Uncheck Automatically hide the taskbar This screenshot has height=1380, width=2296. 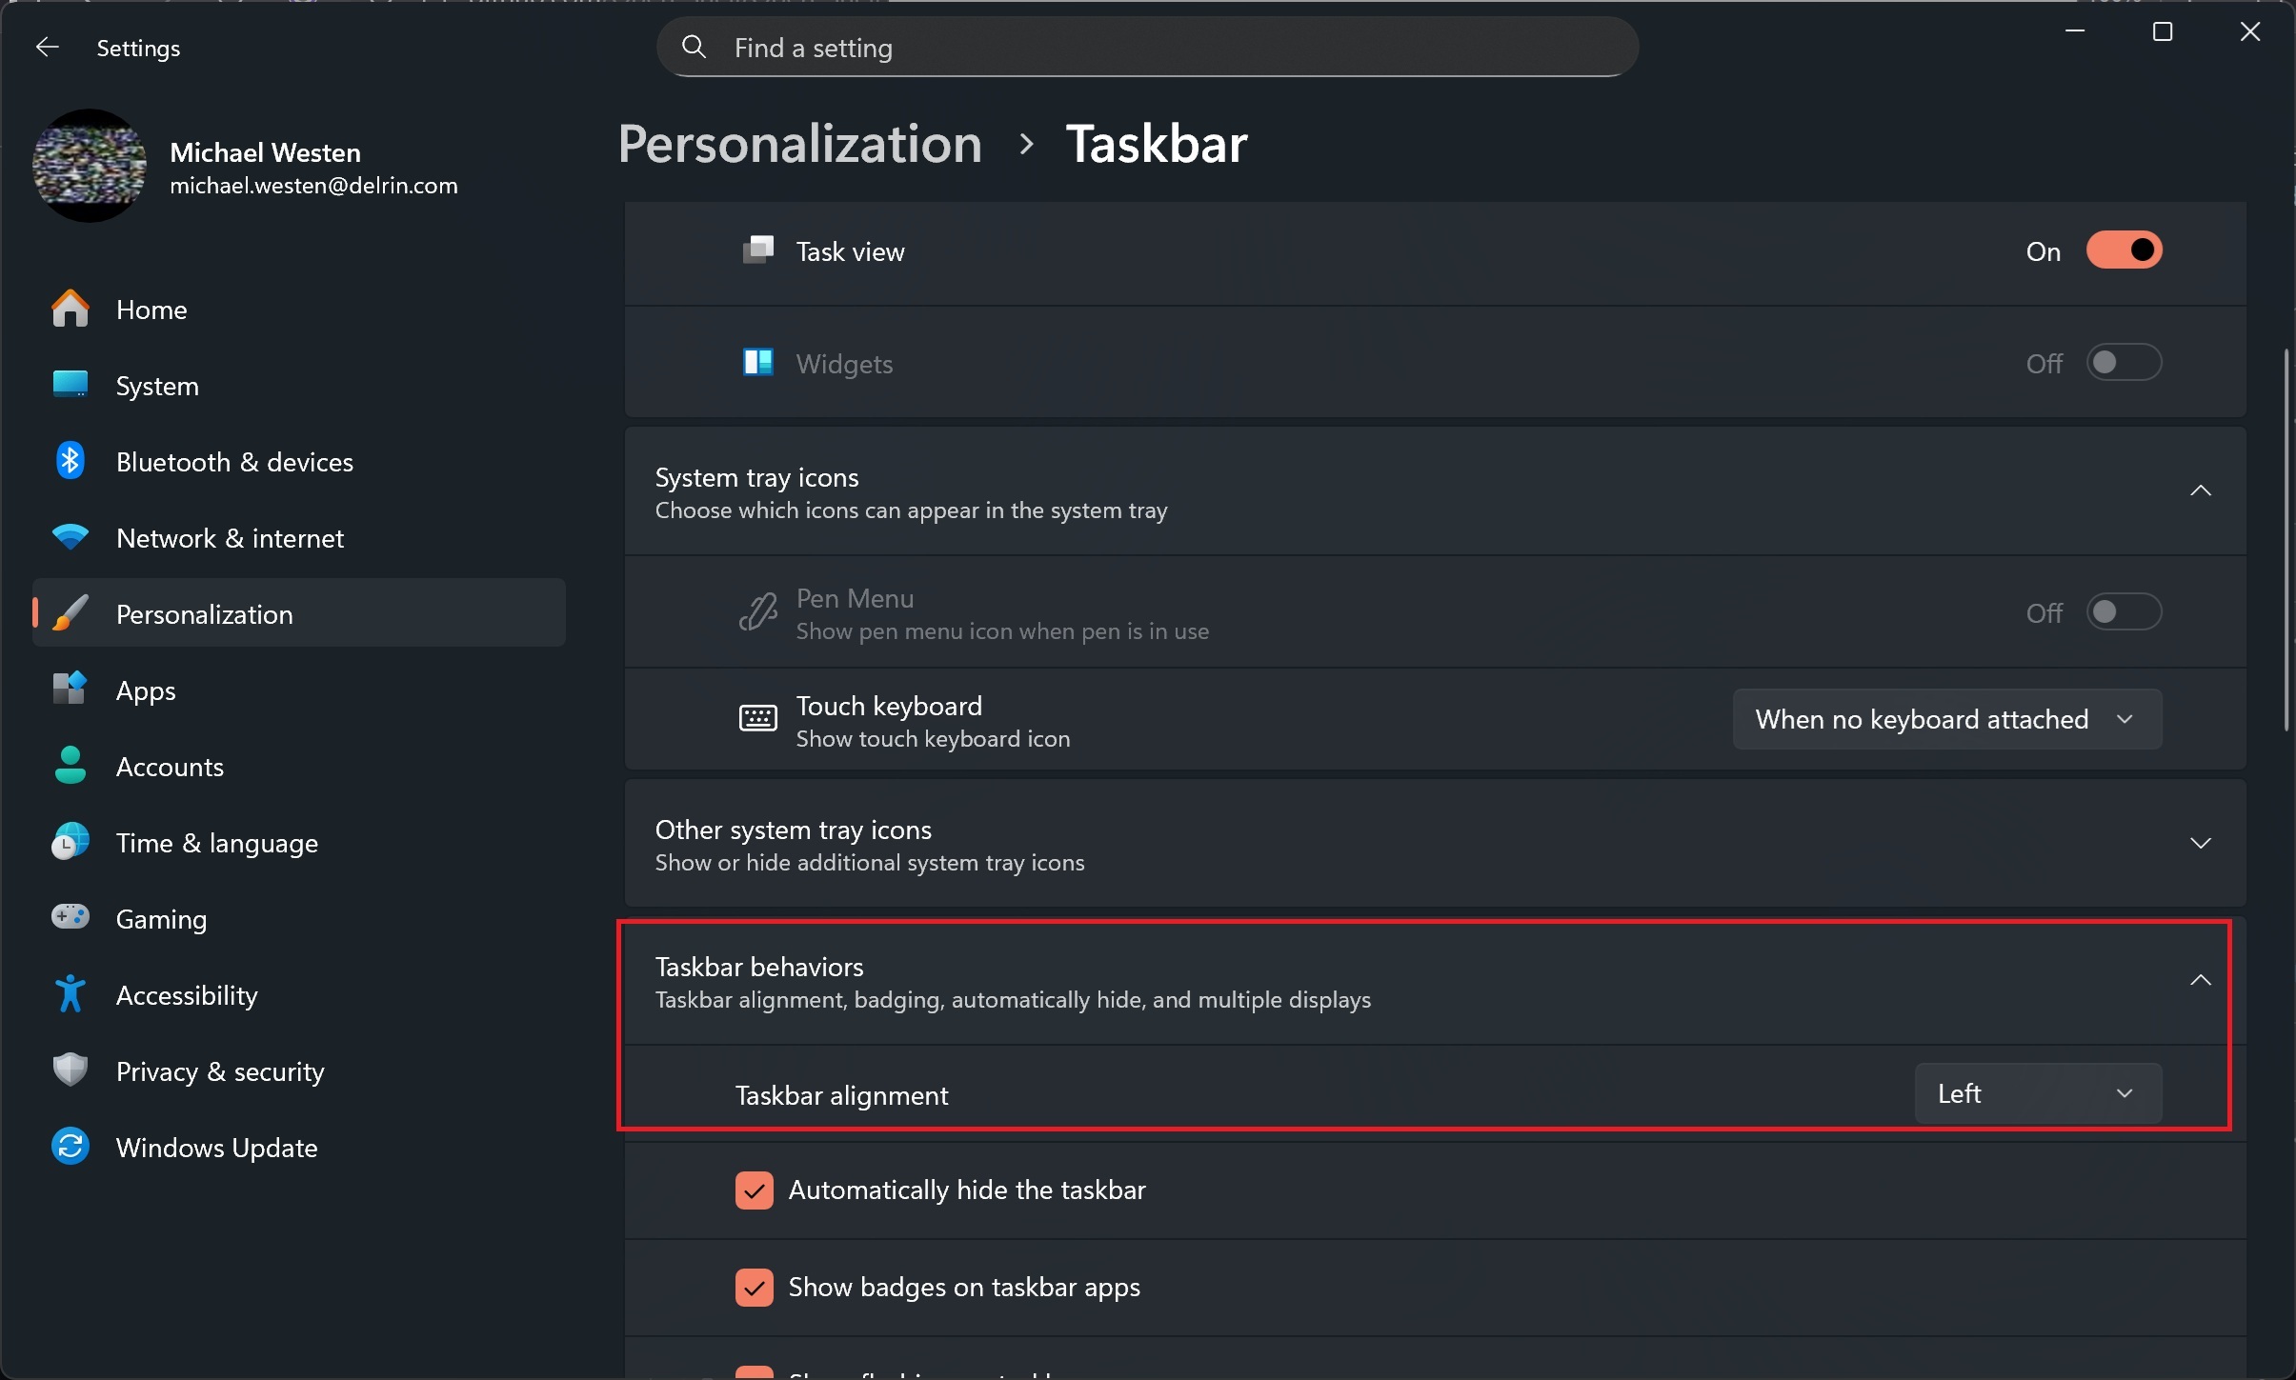pos(755,1190)
